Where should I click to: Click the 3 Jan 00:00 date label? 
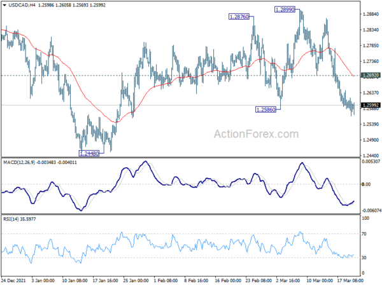pos(43,280)
